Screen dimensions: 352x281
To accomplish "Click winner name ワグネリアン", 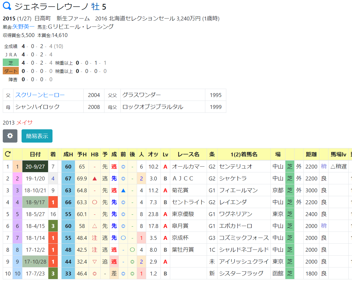I will 236,214.
